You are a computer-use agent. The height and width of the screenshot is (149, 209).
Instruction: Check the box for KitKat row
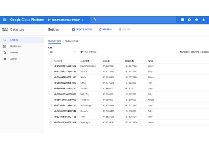tap(51, 83)
